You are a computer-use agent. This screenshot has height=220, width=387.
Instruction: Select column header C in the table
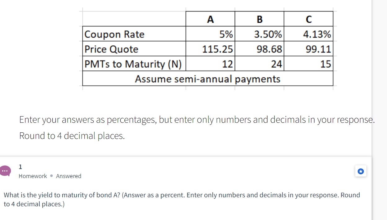click(309, 19)
